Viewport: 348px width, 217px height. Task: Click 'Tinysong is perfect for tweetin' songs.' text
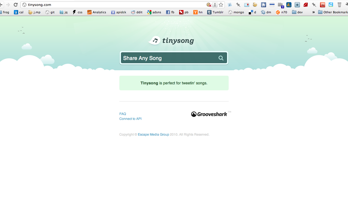(x=174, y=83)
